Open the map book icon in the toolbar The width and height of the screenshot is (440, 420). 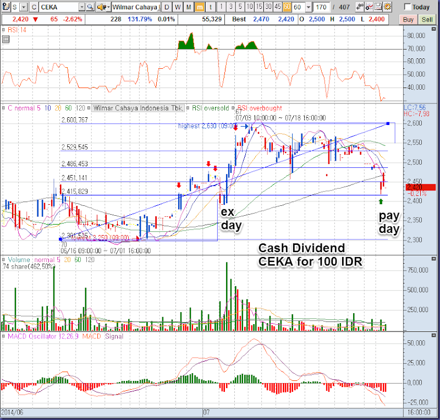point(6,7)
